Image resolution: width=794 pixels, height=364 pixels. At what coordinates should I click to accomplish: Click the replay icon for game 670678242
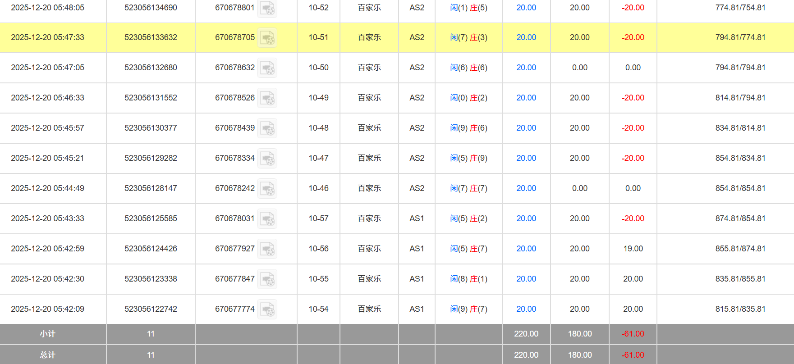pos(267,189)
